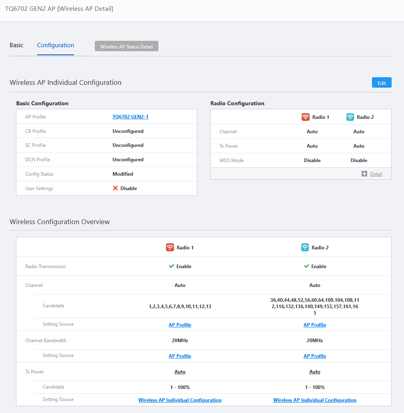Open the TQ6702 GEN2-1 AP Profile link
Screen dimensions: 404x413
click(130, 117)
